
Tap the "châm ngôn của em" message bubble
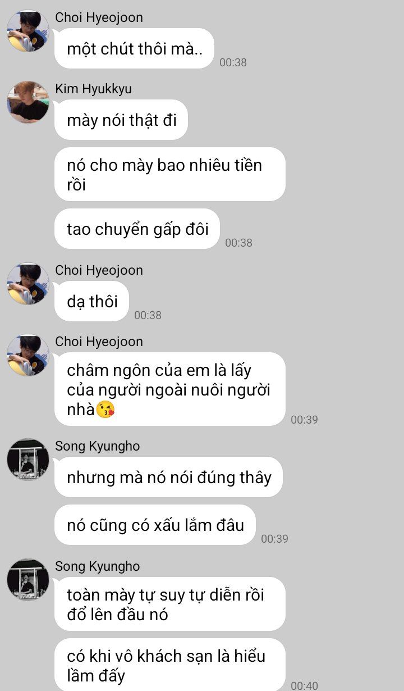pos(170,389)
